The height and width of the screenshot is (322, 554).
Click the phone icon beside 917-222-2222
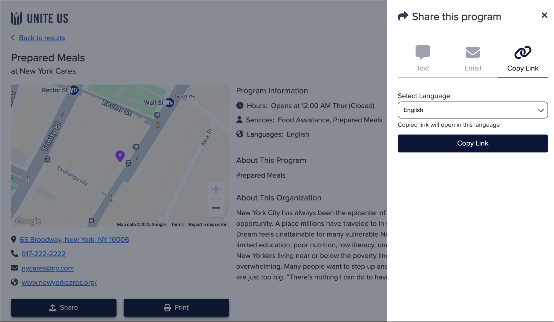[x=14, y=253]
